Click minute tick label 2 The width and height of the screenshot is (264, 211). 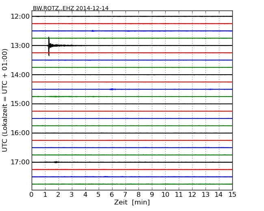(x=58, y=195)
